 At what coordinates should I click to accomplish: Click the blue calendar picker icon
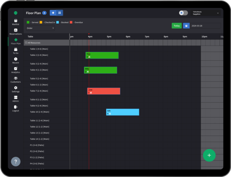(186, 26)
